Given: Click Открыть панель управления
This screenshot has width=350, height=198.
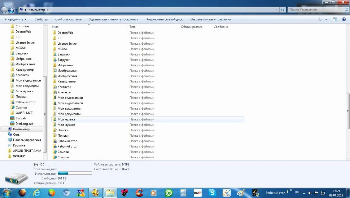Looking at the screenshot, I should (211, 19).
